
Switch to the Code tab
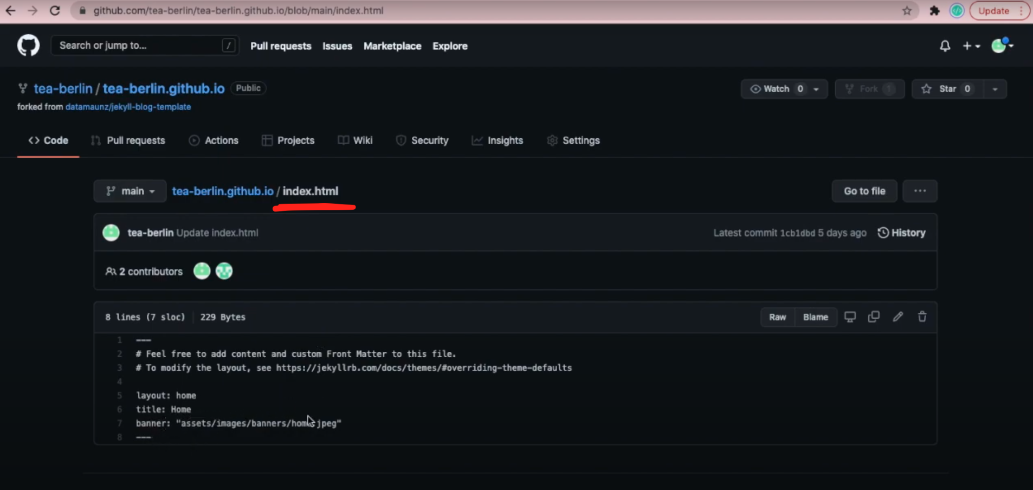coord(48,140)
